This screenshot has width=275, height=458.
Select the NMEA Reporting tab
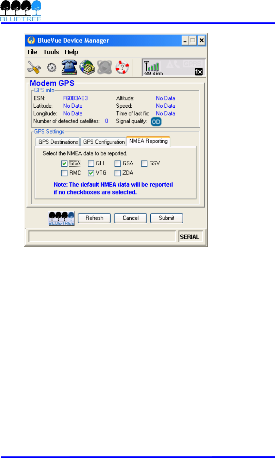148,141
